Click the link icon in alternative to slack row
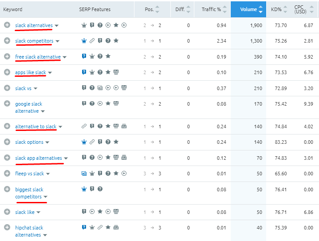 [84, 126]
